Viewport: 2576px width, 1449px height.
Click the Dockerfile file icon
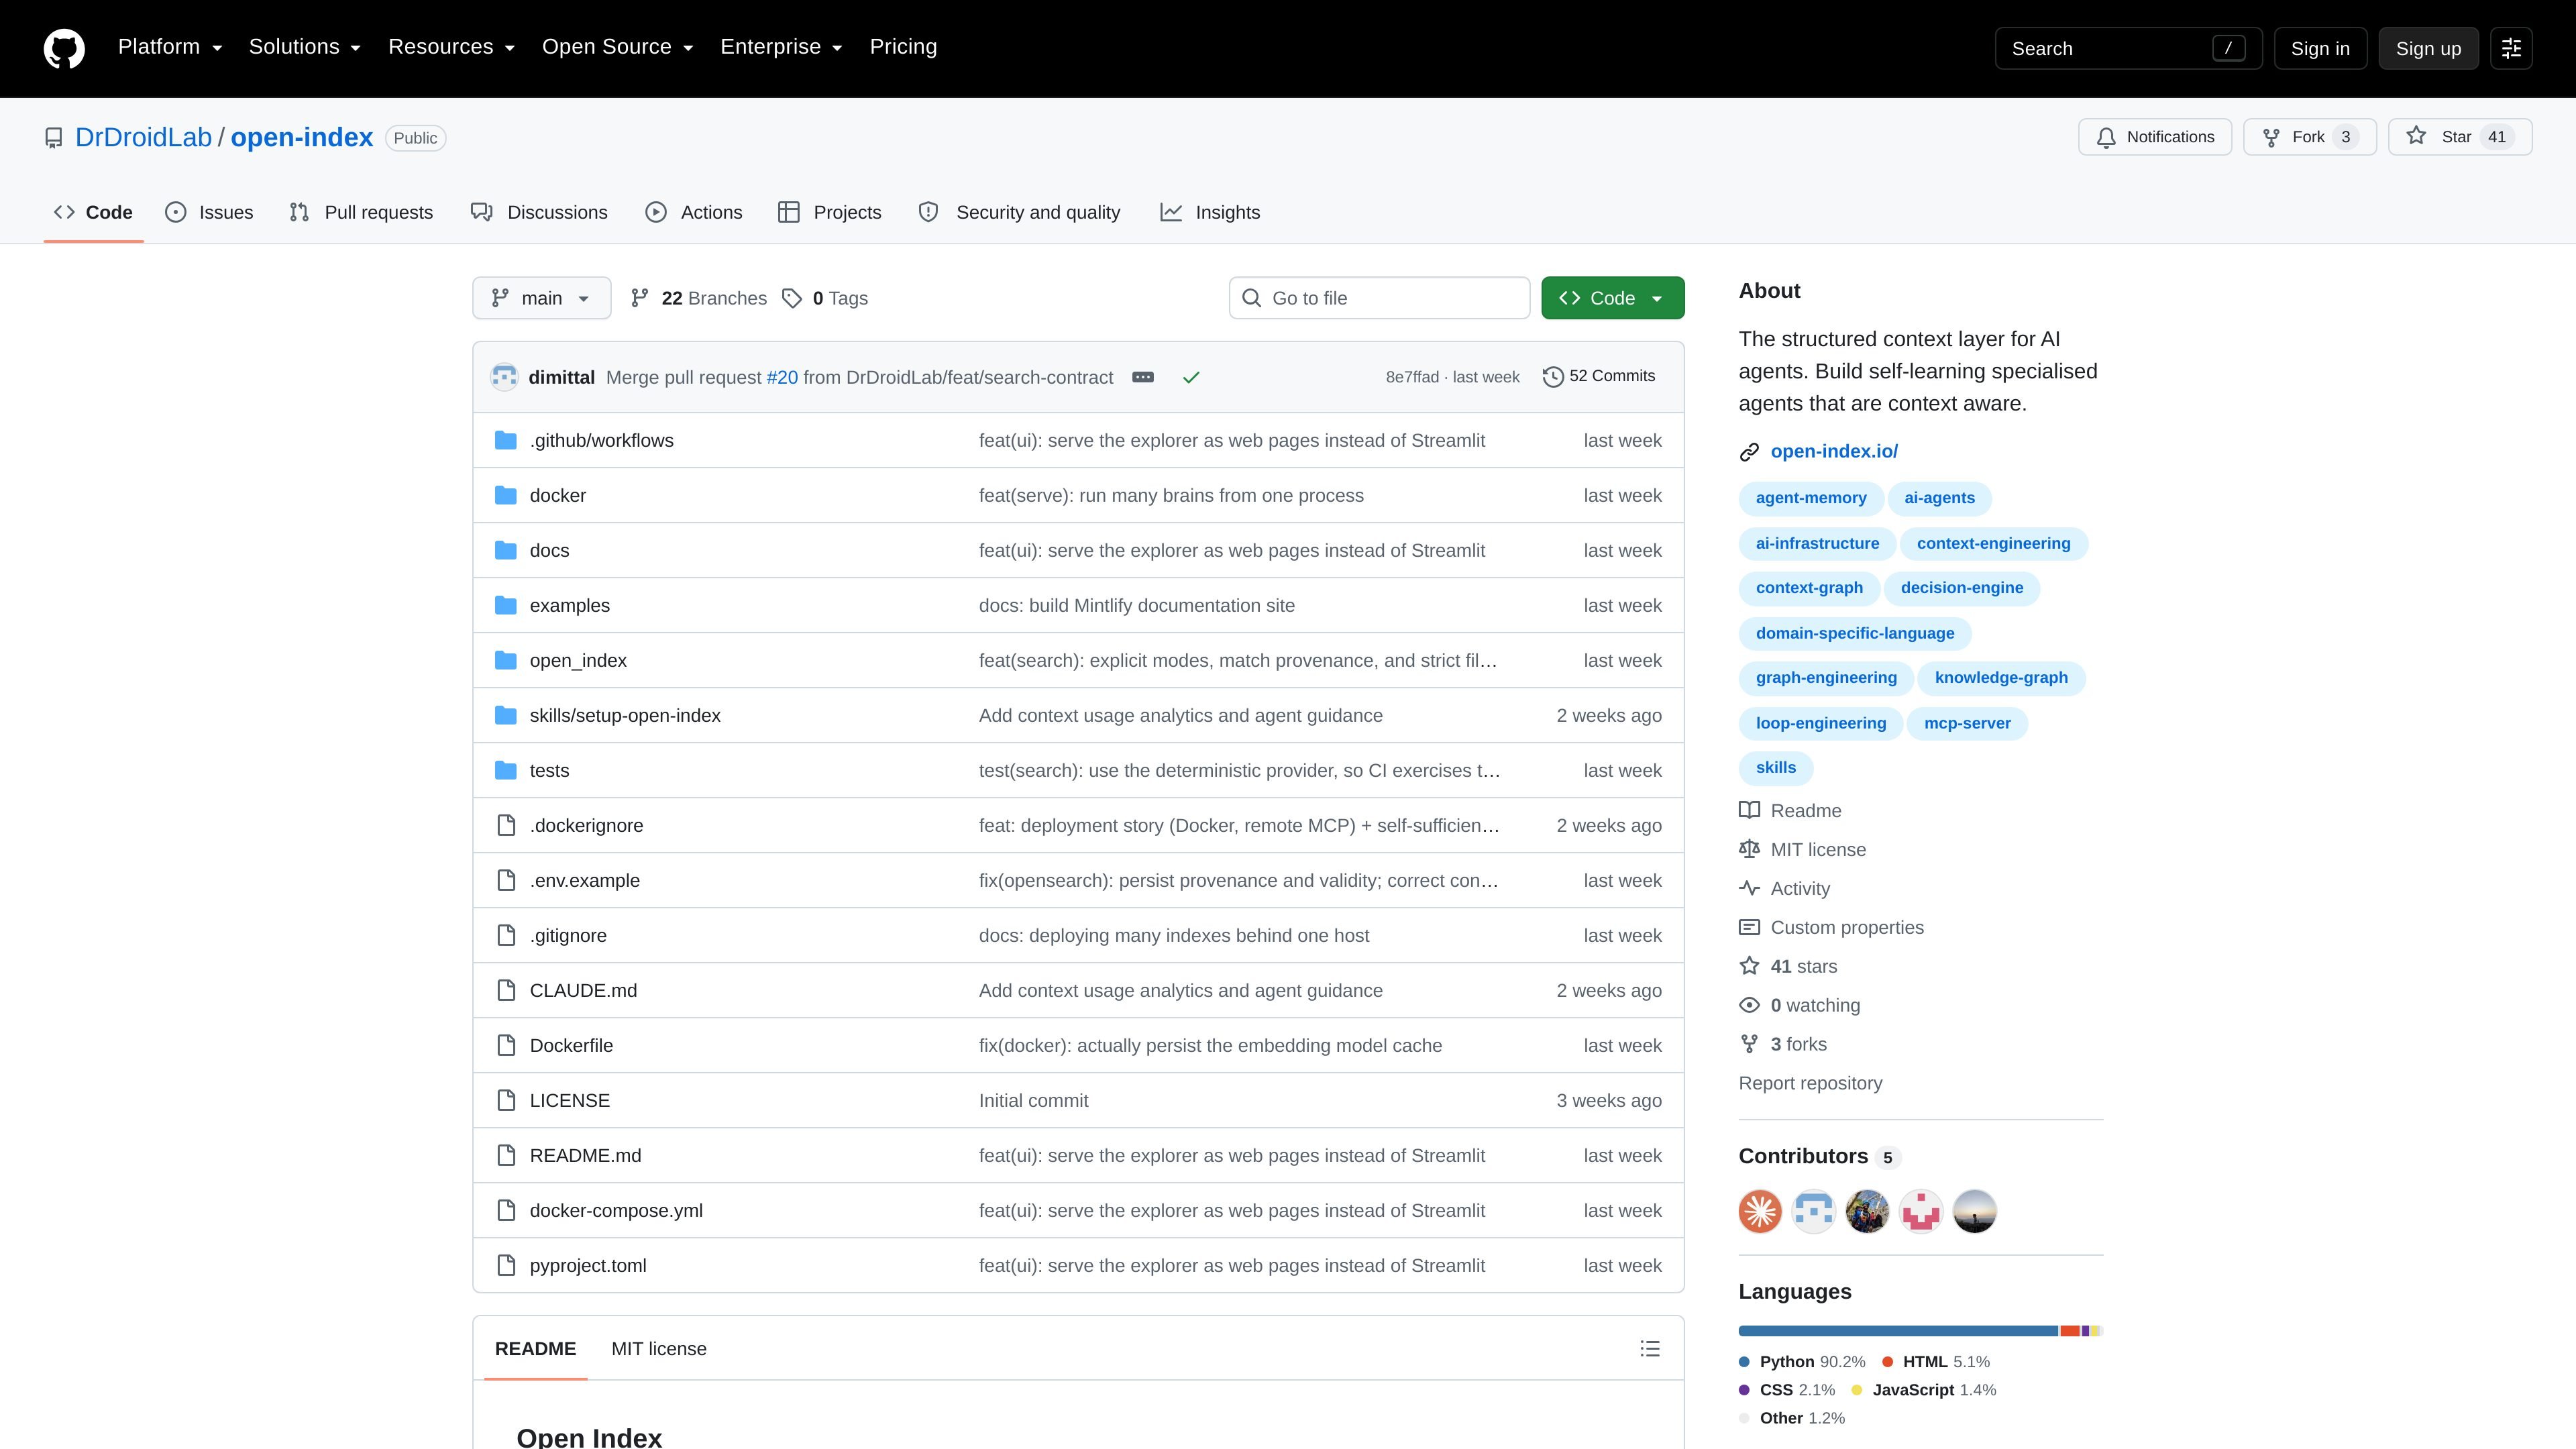pos(506,1045)
